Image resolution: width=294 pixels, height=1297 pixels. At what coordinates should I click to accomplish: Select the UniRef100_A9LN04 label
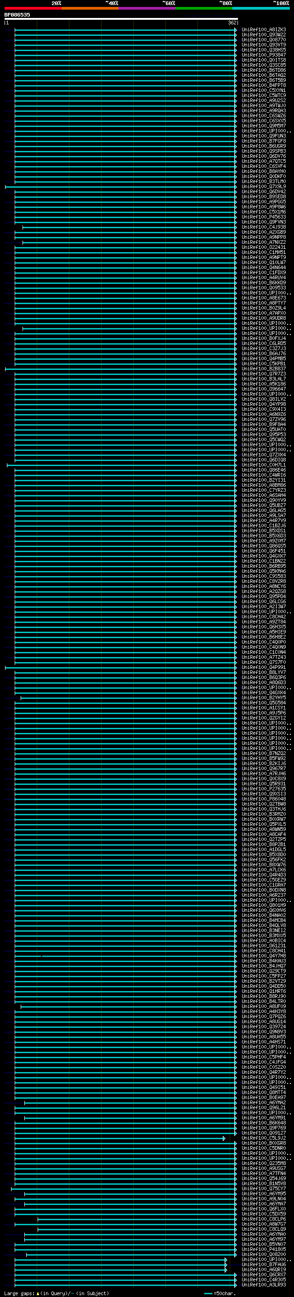264,1199
